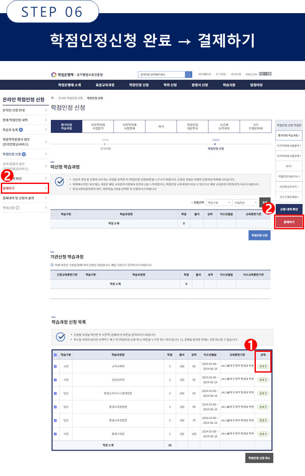Click the 학점인정 신청 취소 button
This screenshot has height=476, width=305.
259,458
